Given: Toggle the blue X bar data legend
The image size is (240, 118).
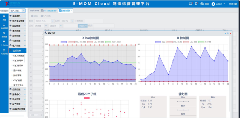Looking at the screenshot, I should tap(63, 42).
